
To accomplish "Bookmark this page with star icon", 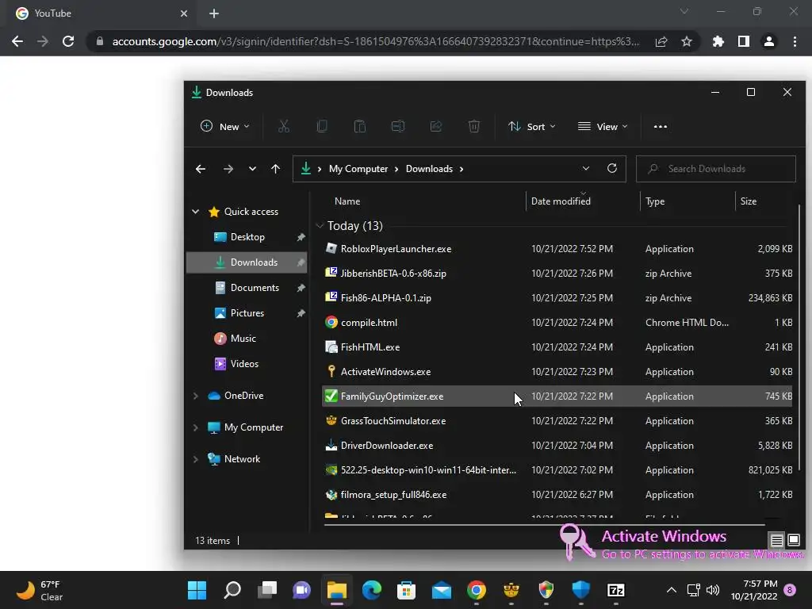I will (687, 41).
